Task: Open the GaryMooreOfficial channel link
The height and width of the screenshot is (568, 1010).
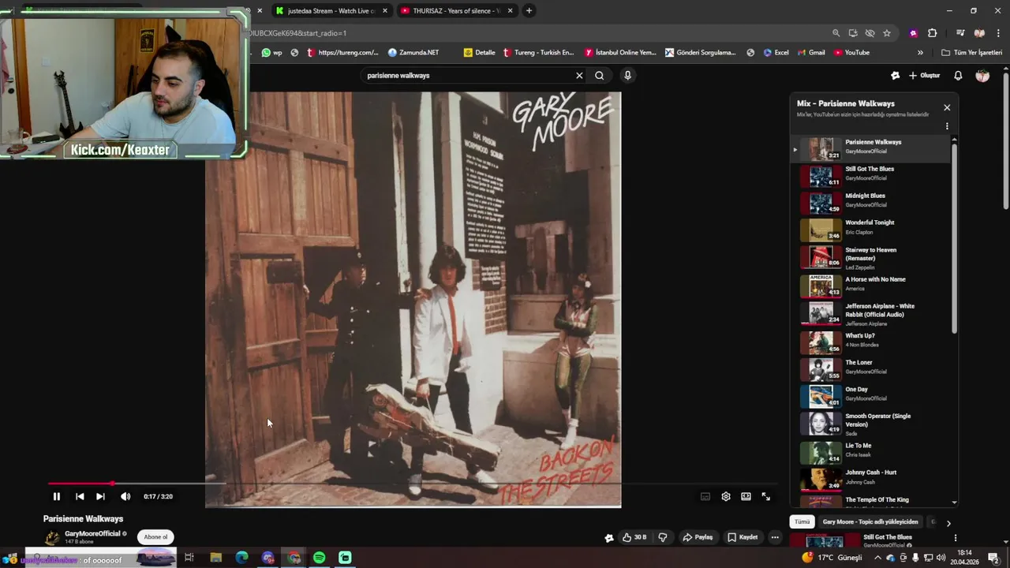Action: (x=92, y=534)
